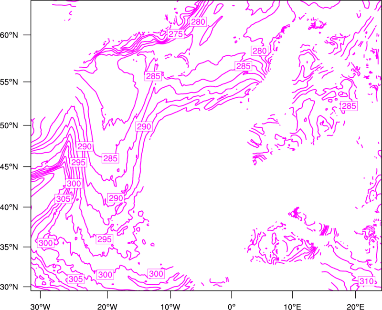382x310 pixels.
Task: Click the 45°N latitude axis label
Action: coord(9,166)
